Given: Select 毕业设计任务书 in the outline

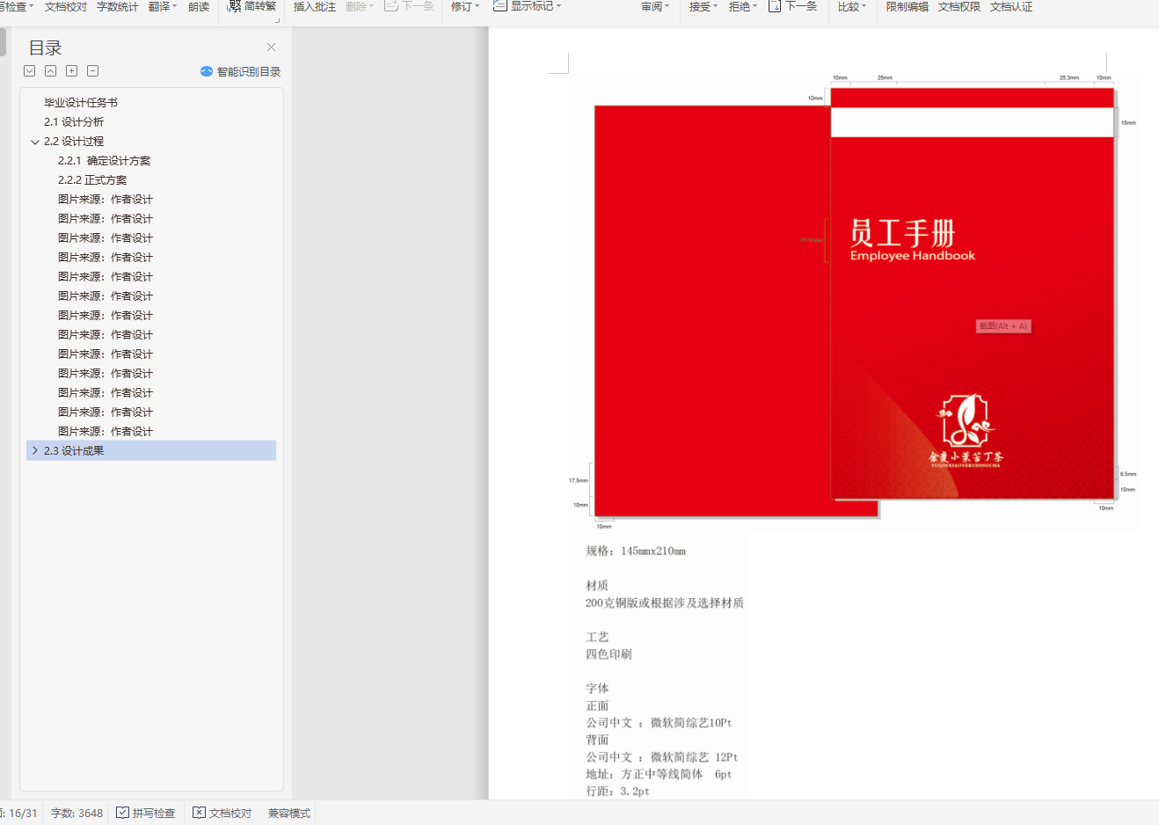Looking at the screenshot, I should click(81, 103).
